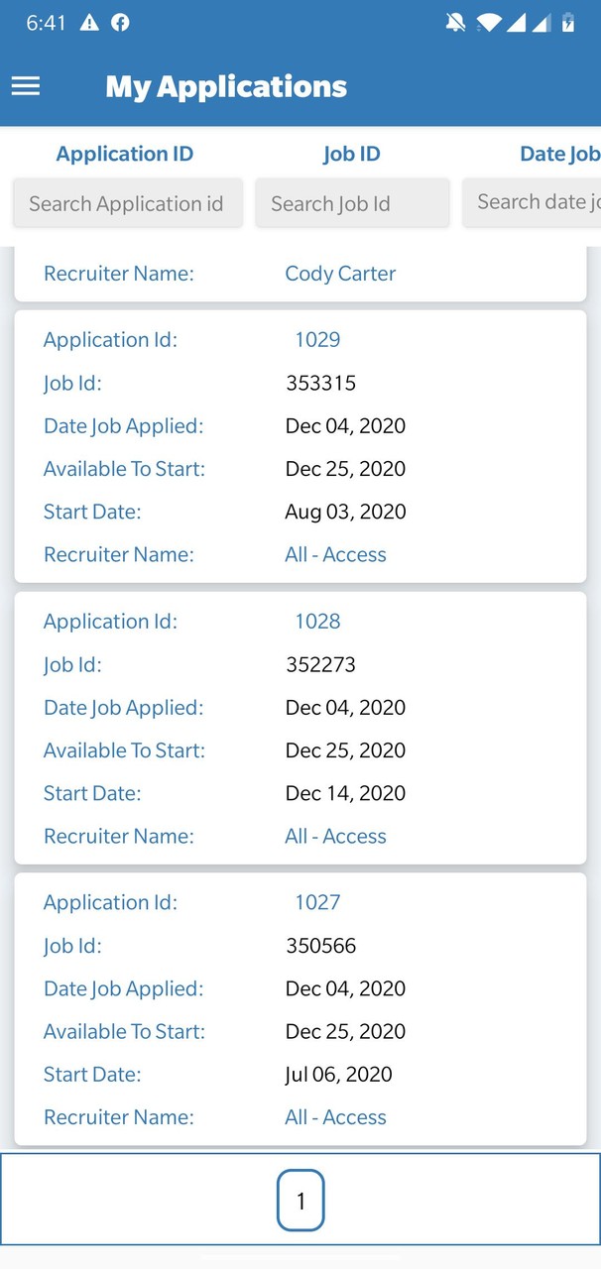Select the Date Job column header

[x=558, y=154]
